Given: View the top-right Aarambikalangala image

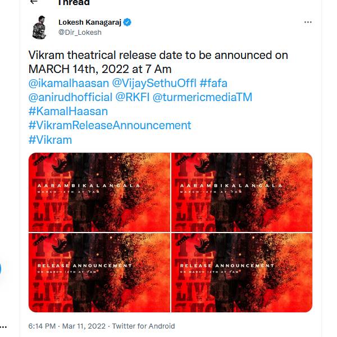Looking at the screenshot, I should [x=242, y=192].
